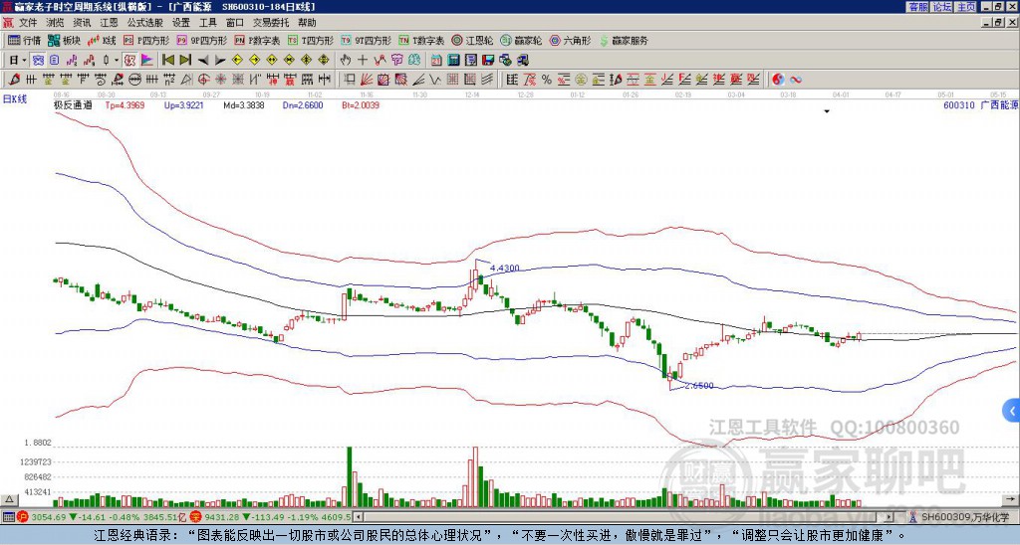The width and height of the screenshot is (1020, 545).
Task: Select the crosshair plus tool
Action: pyautogui.click(x=363, y=61)
